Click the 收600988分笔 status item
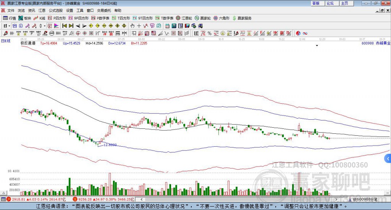The width and height of the screenshot is (391, 210). coord(363,199)
